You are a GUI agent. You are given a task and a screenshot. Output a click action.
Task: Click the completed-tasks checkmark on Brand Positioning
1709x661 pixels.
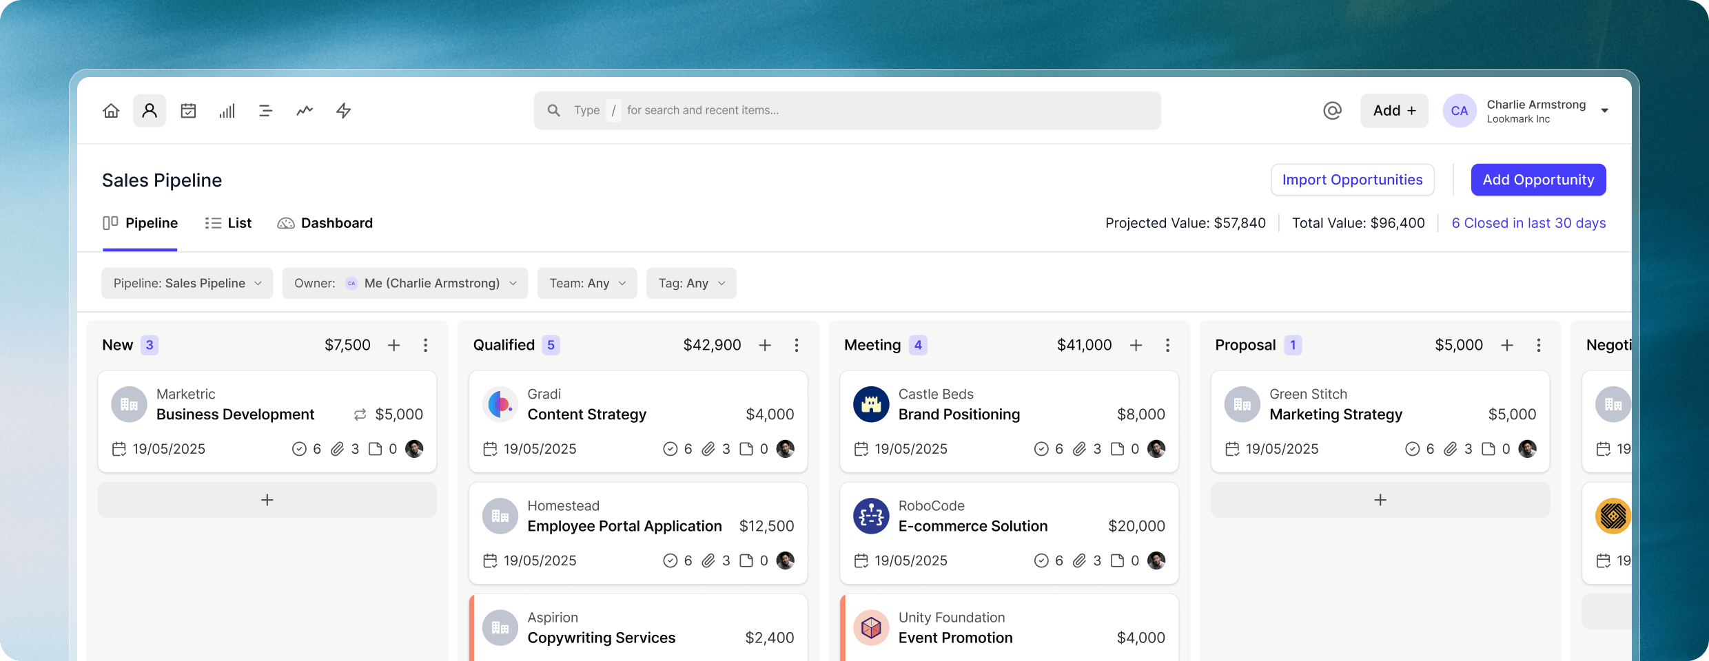[1041, 448]
